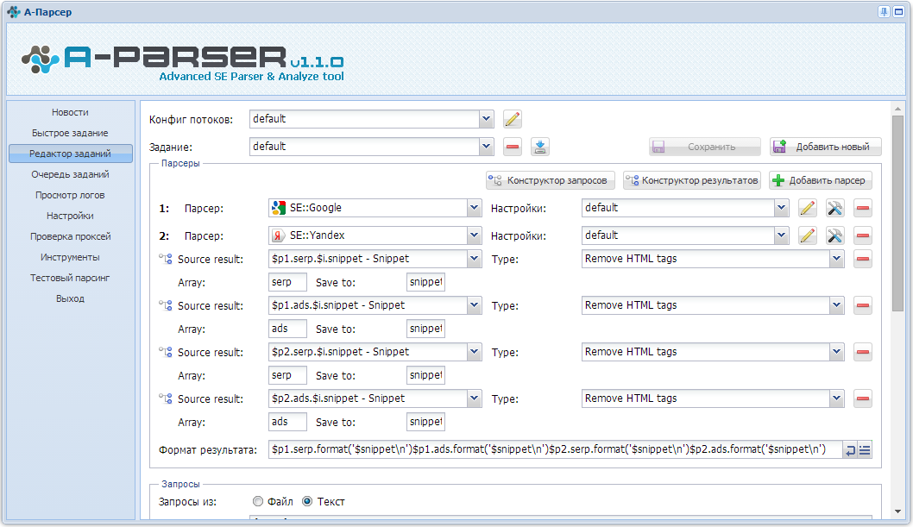Go to Быстрое задание
This screenshot has height=527, width=913.
point(71,133)
